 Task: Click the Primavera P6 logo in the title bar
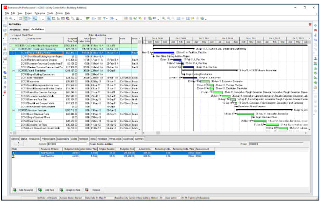[x=5, y=8]
